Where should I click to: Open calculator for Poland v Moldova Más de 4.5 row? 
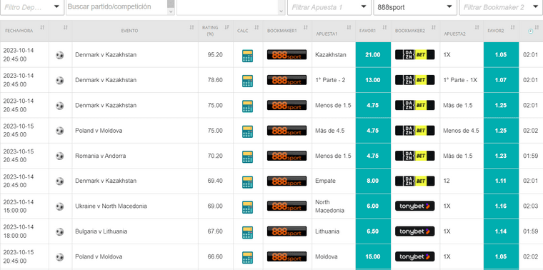tap(248, 131)
